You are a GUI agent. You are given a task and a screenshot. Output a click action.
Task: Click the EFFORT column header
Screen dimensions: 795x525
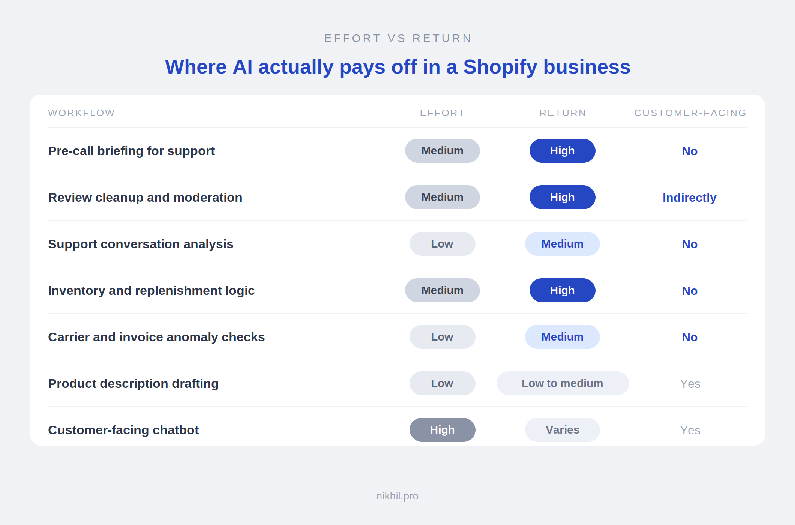[x=442, y=113]
